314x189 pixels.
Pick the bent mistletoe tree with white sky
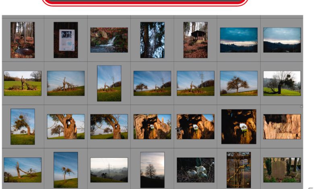click(x=282, y=83)
